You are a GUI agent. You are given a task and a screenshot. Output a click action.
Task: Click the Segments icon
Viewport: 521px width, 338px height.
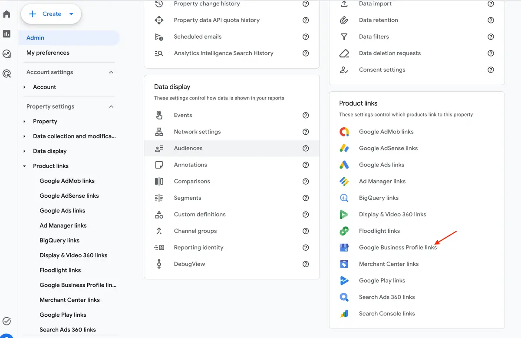click(159, 198)
